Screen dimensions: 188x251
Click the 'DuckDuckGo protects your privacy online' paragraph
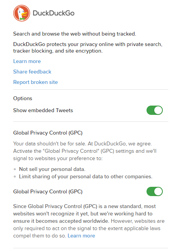coord(88,48)
